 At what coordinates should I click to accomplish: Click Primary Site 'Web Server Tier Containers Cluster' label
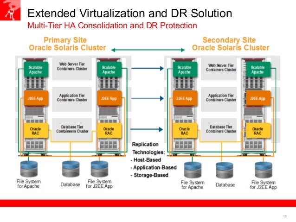pos(72,66)
